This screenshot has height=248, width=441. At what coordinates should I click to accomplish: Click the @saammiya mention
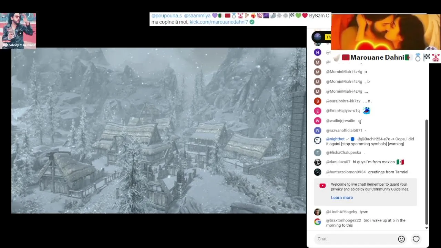pyautogui.click(x=197, y=16)
